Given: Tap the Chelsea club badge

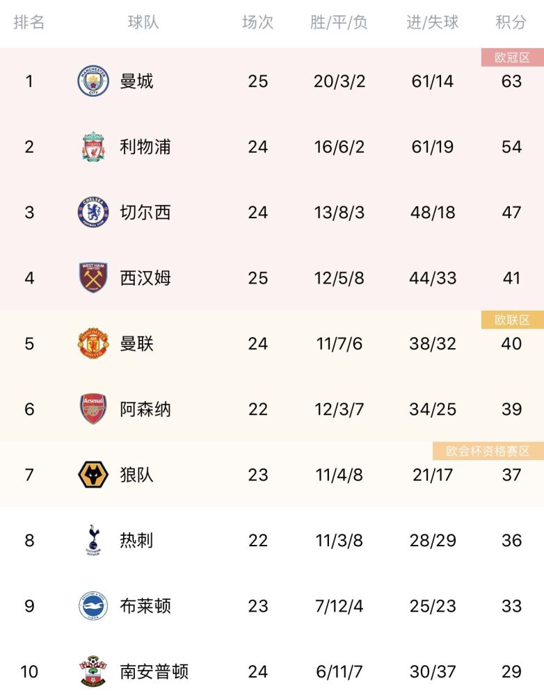Looking at the screenshot, I should (x=93, y=212).
